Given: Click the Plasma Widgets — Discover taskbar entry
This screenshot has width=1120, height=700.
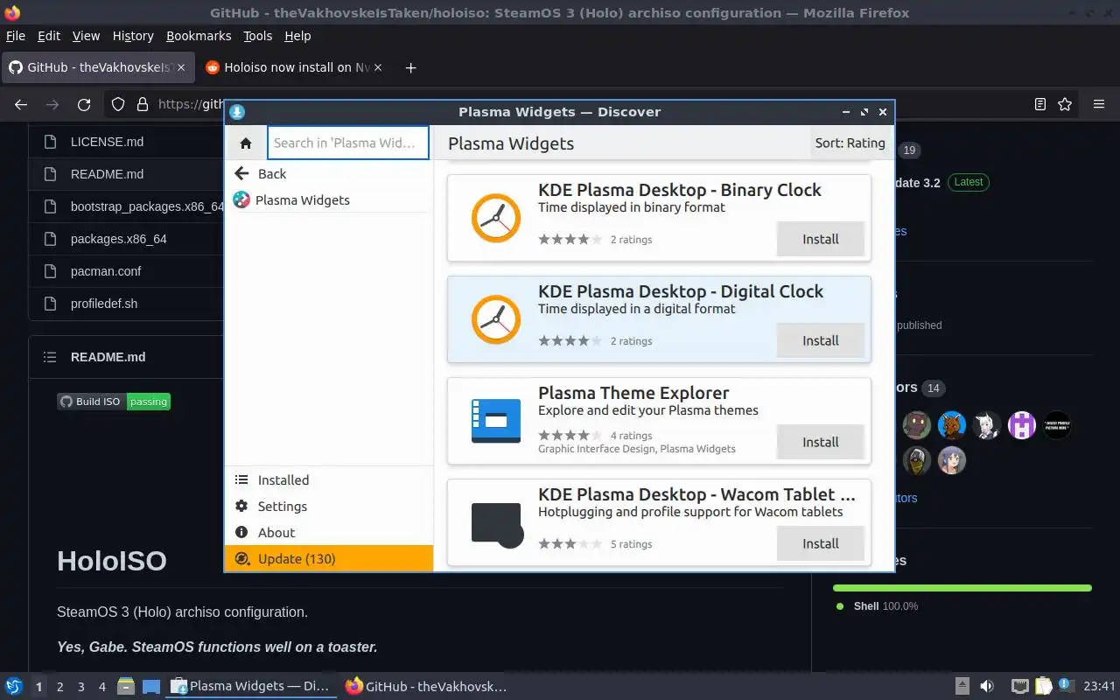Looking at the screenshot, I should [251, 686].
